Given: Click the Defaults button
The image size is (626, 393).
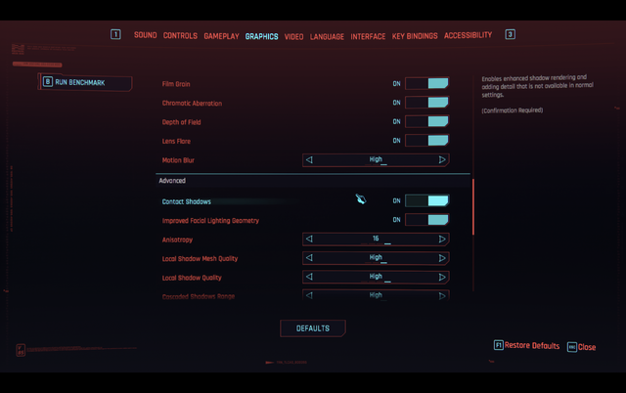Looking at the screenshot, I should tap(313, 328).
